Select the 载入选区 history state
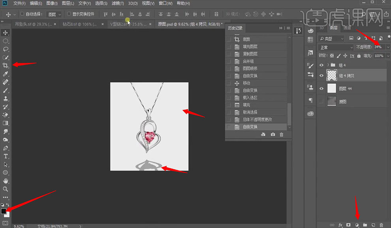Viewport: 391px width, 228px height. click(250, 98)
